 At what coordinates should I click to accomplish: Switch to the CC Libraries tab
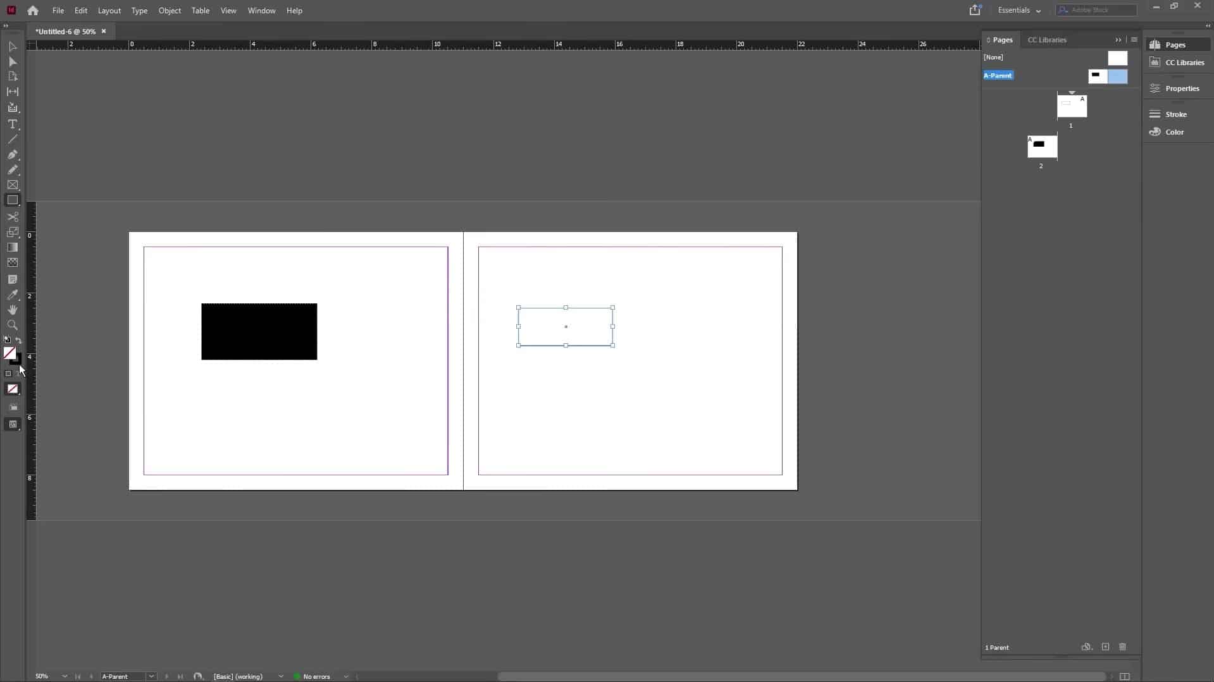coord(1046,39)
